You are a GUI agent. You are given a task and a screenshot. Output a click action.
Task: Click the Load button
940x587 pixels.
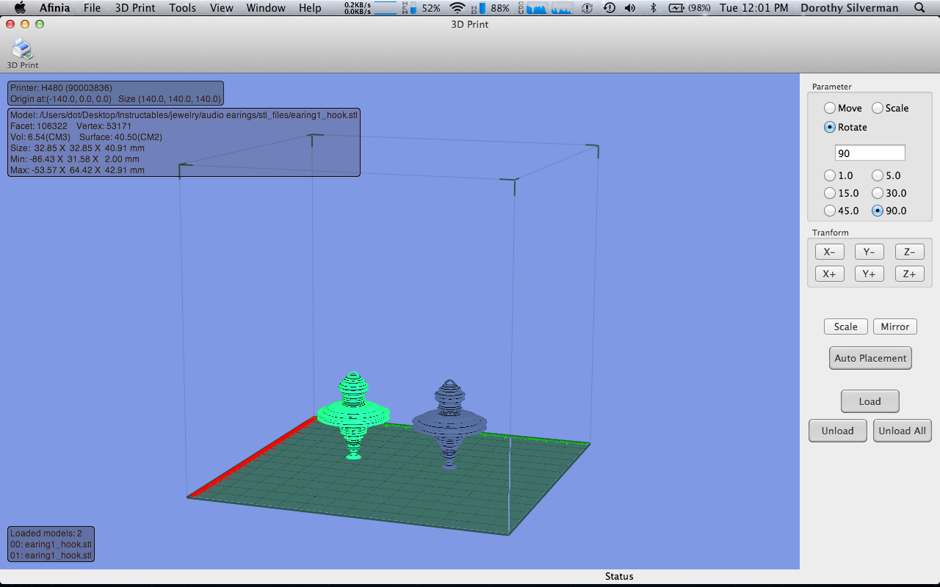tap(870, 401)
